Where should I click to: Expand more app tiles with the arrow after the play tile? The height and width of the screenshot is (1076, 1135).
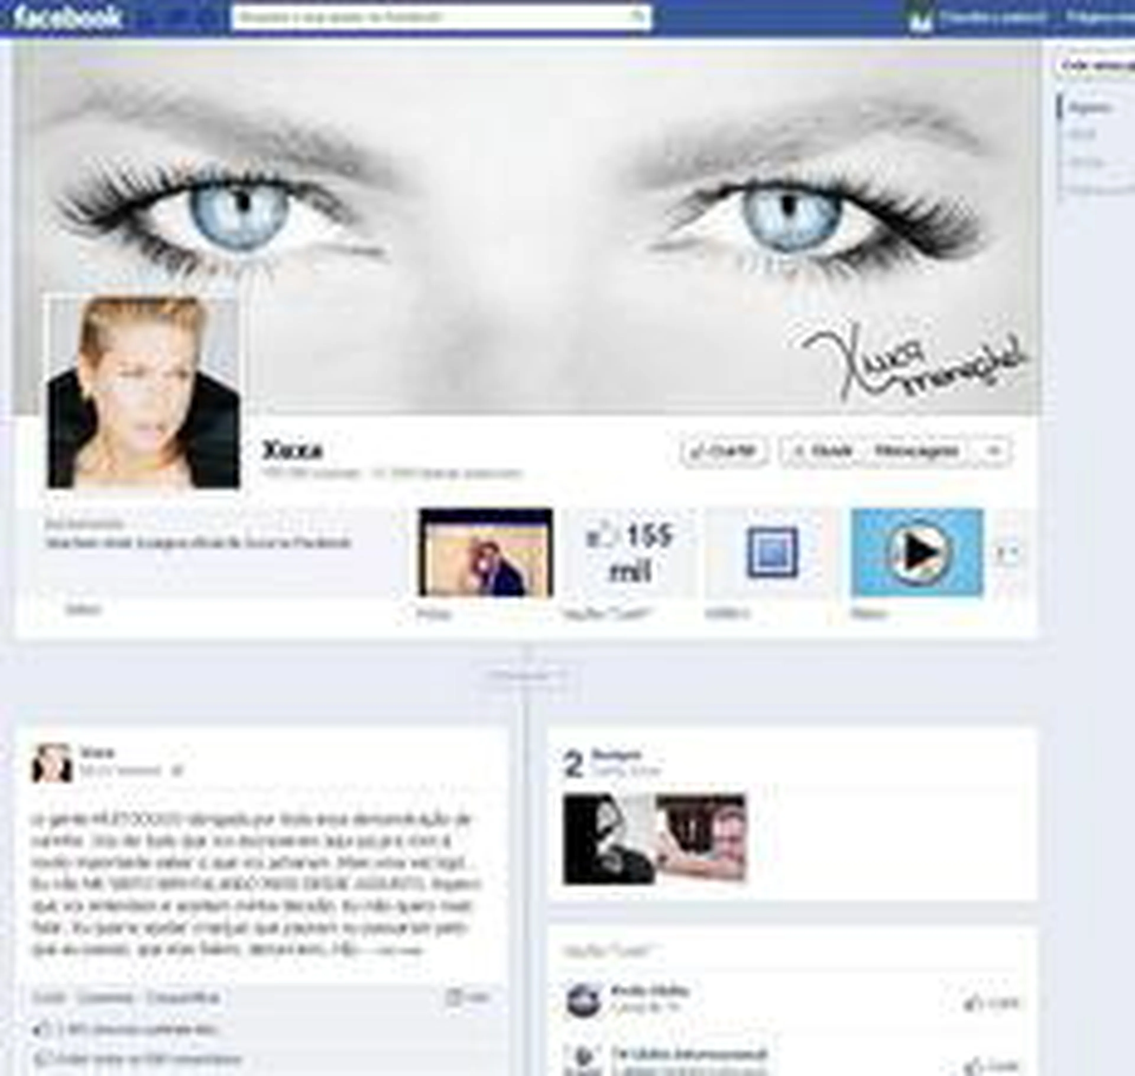(1008, 553)
